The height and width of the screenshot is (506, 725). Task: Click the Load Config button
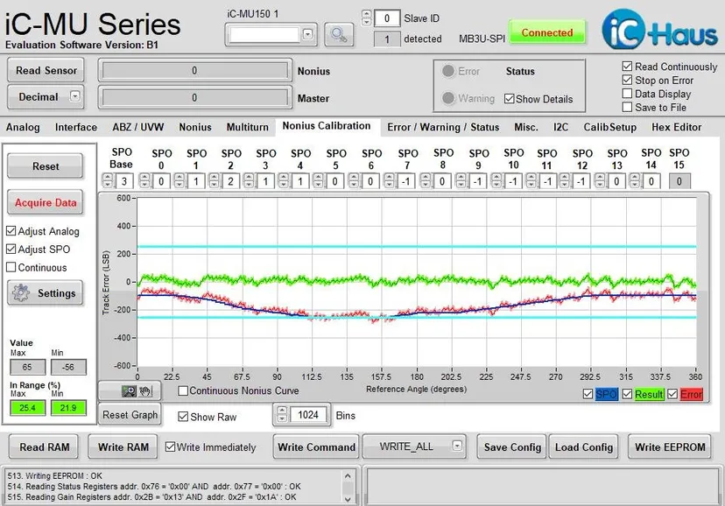[x=583, y=446]
